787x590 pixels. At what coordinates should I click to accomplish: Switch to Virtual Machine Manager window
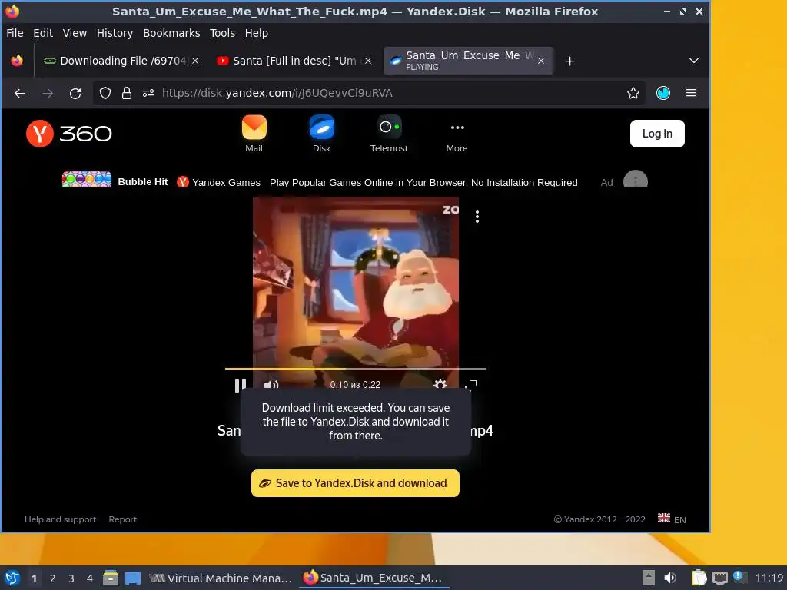tap(221, 578)
